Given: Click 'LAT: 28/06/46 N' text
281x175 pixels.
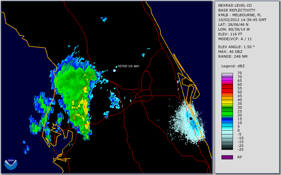Looking at the screenshot, I should [233, 25].
